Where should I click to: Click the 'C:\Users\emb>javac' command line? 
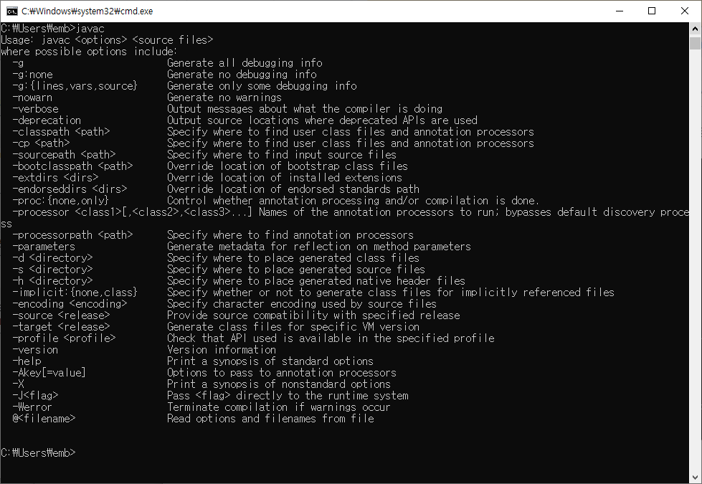tap(53, 29)
